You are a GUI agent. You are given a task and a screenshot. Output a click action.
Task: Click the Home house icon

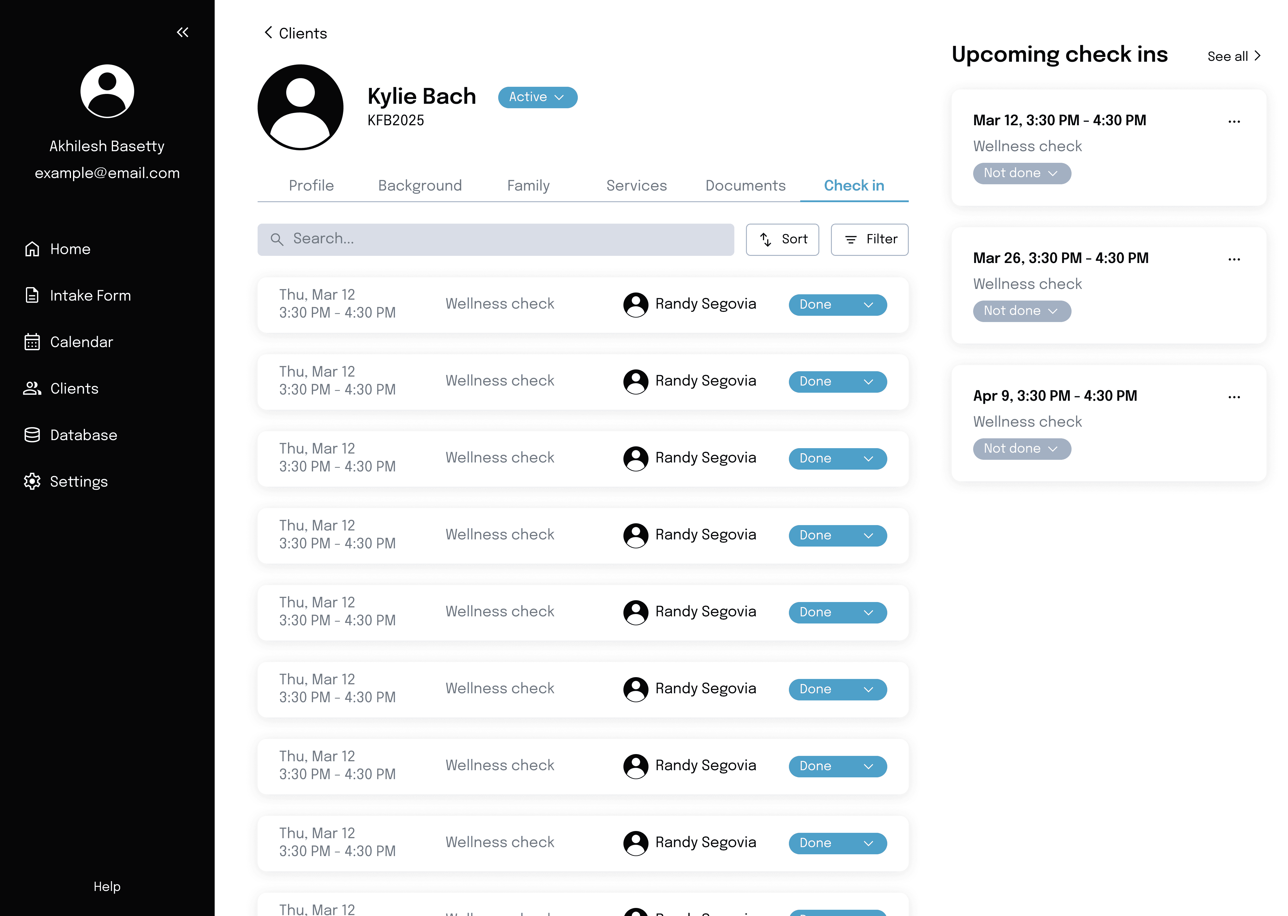click(x=32, y=249)
